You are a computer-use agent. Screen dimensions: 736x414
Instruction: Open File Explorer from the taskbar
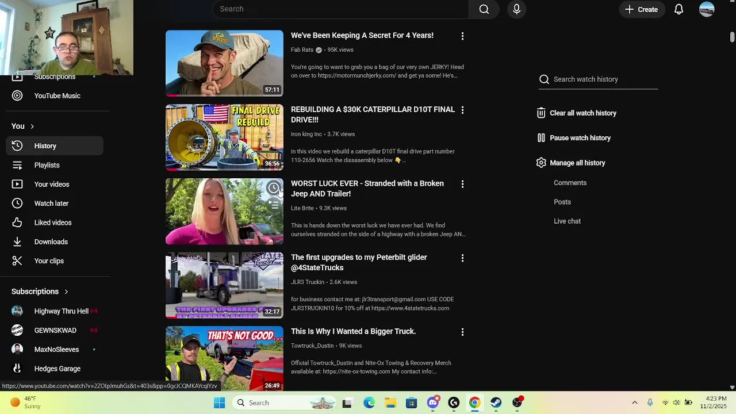coord(390,403)
